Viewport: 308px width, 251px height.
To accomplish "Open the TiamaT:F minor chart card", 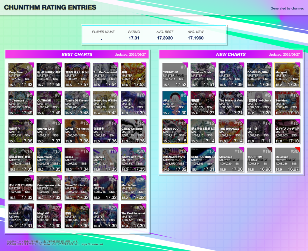I will click(77, 188).
